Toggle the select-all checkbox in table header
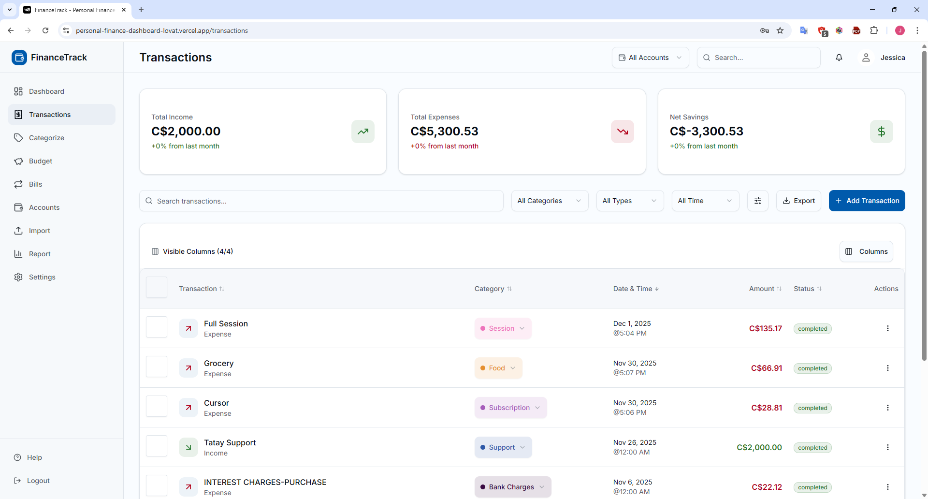 coord(157,288)
